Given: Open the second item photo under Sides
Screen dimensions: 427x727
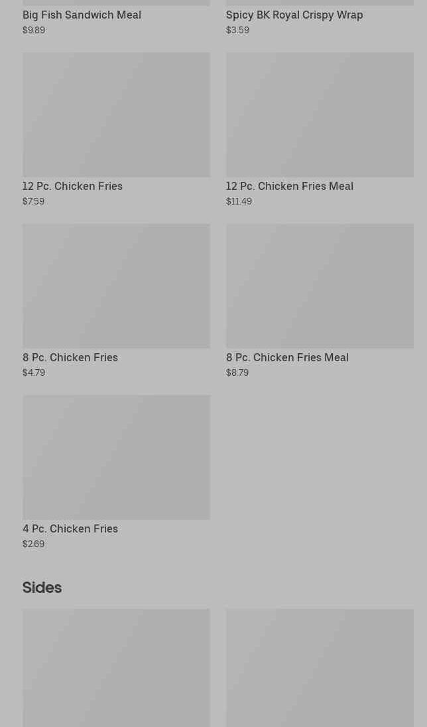Looking at the screenshot, I should [320, 667].
